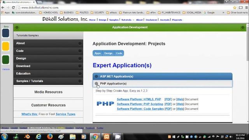Open the Google bookmark

tap(209, 12)
